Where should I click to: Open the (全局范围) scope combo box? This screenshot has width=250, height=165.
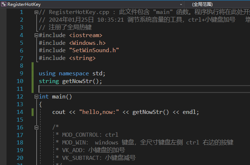pos(217,4)
